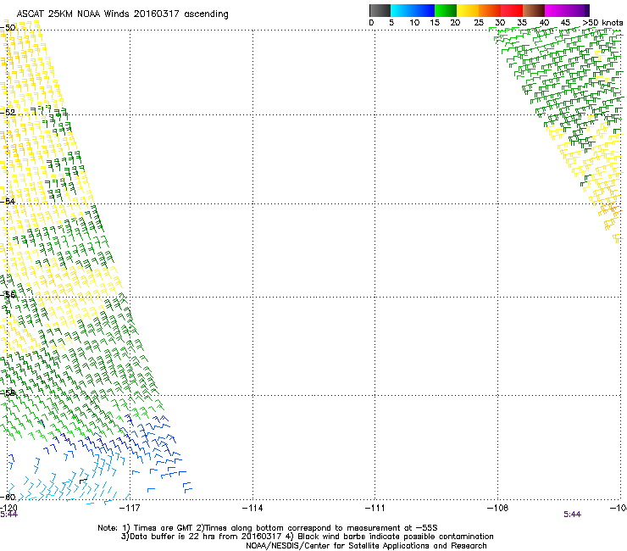627x551 pixels.
Task: Click the longitude label '-120'
Action: [x=8, y=508]
